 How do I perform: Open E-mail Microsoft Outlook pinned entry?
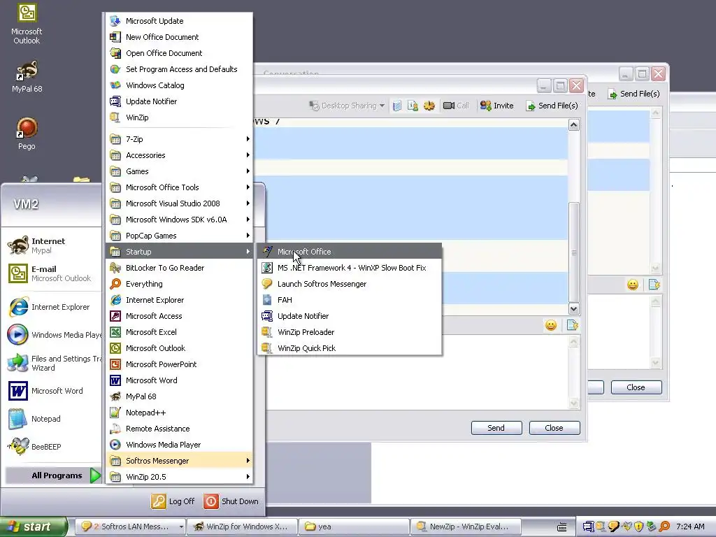(x=52, y=273)
